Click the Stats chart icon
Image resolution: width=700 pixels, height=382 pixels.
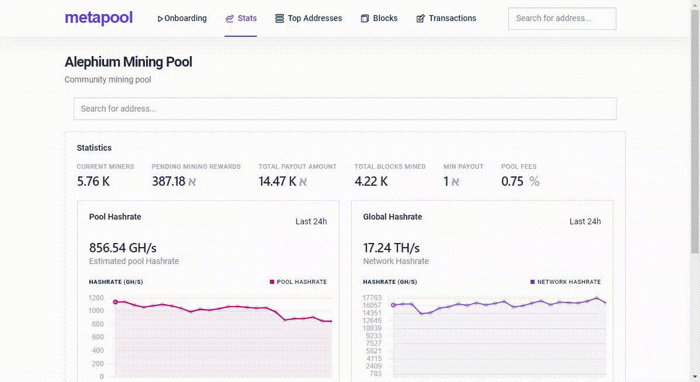pos(230,18)
